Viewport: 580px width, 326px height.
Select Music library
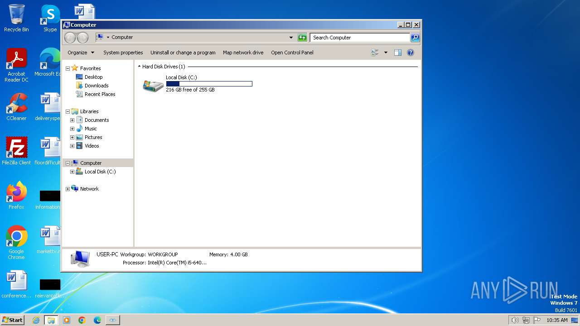91,129
